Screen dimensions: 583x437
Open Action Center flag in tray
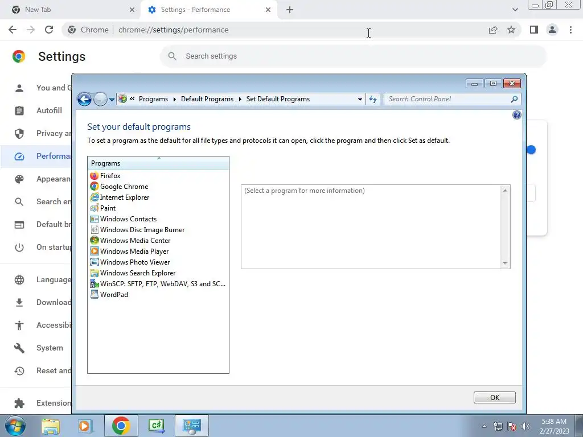(x=512, y=426)
